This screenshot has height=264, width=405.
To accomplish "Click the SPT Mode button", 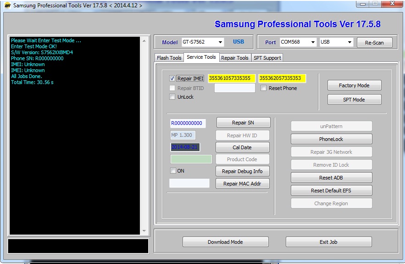I will click(x=354, y=100).
